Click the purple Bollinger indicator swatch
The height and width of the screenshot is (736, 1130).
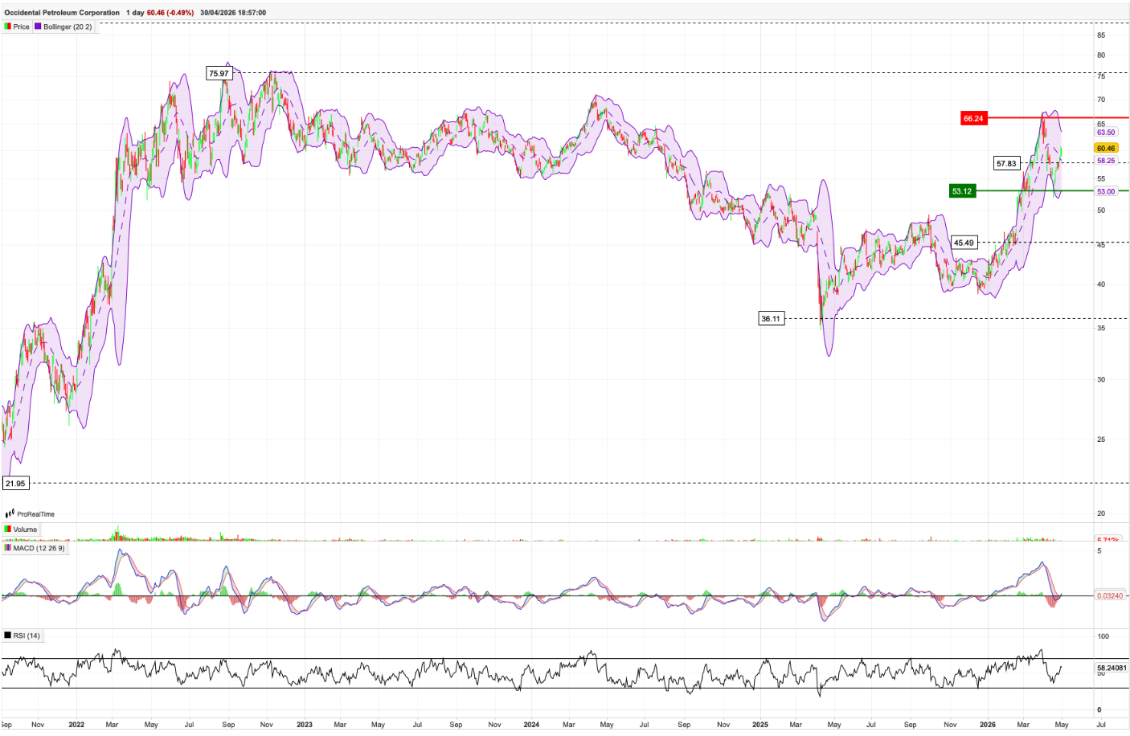[x=38, y=27]
